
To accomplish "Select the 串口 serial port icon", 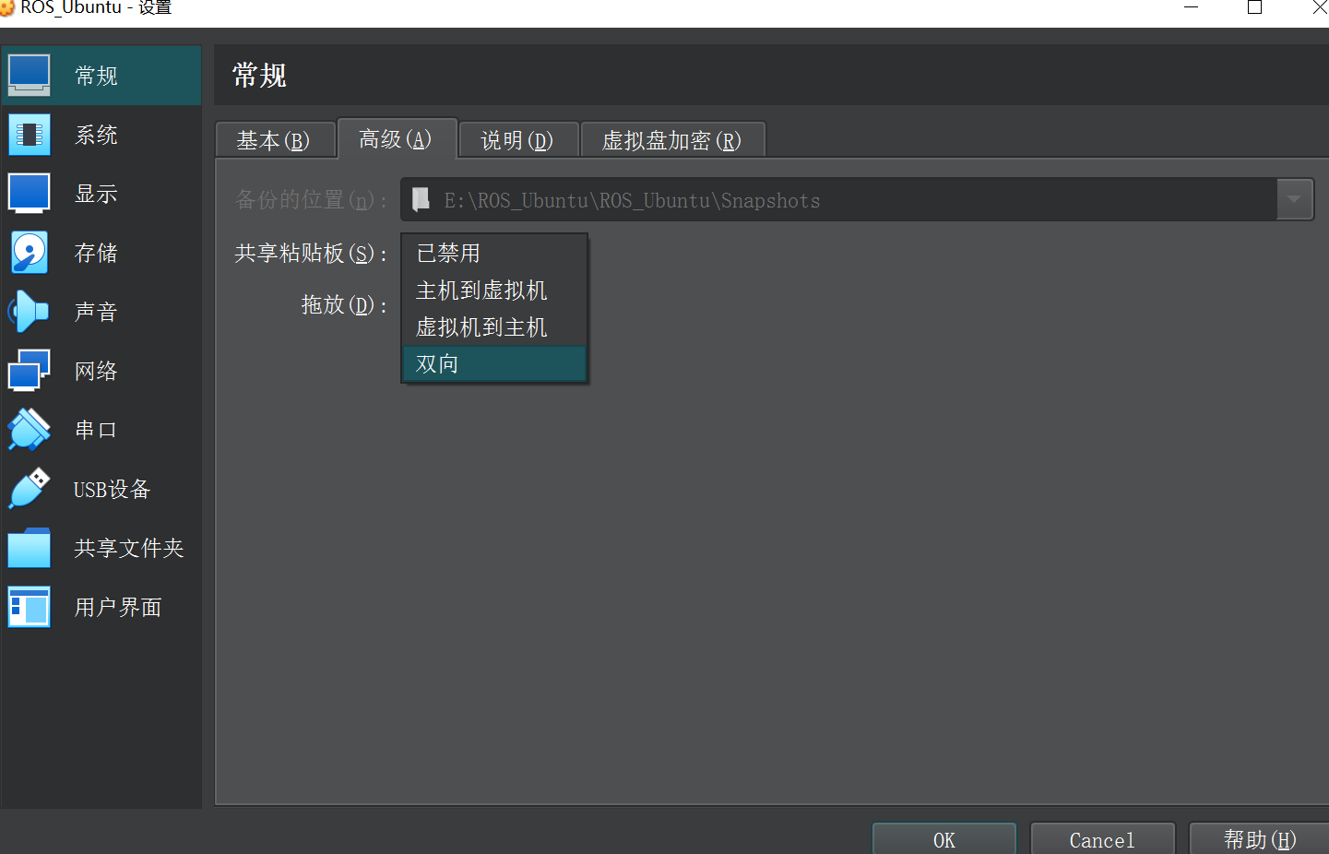I will pyautogui.click(x=30, y=430).
